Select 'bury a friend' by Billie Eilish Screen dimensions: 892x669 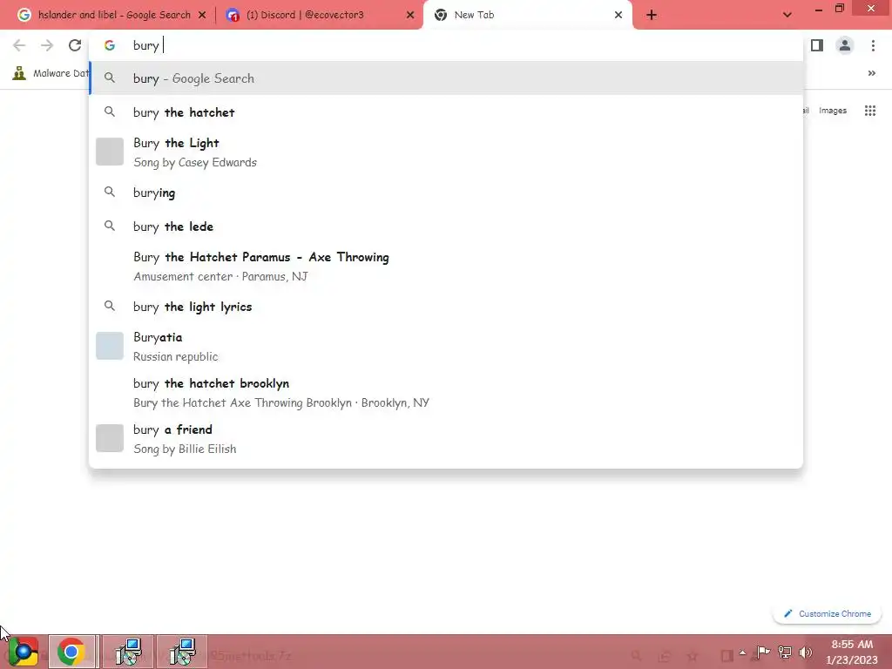coord(446,438)
